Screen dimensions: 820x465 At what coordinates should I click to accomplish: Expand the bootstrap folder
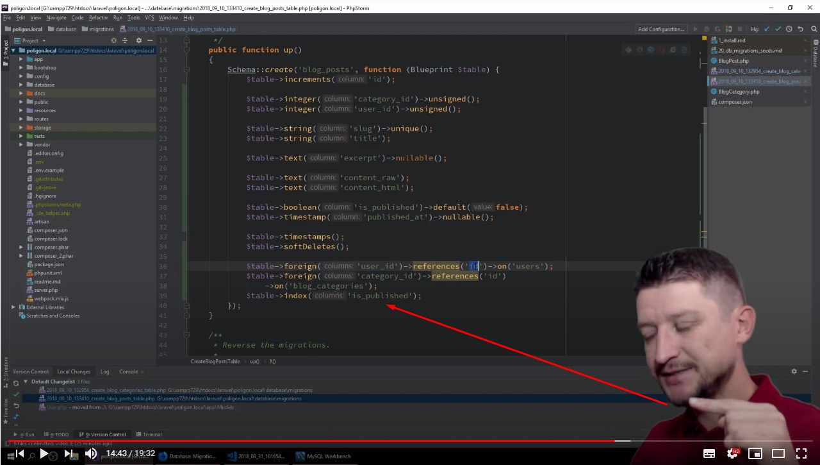(21, 67)
